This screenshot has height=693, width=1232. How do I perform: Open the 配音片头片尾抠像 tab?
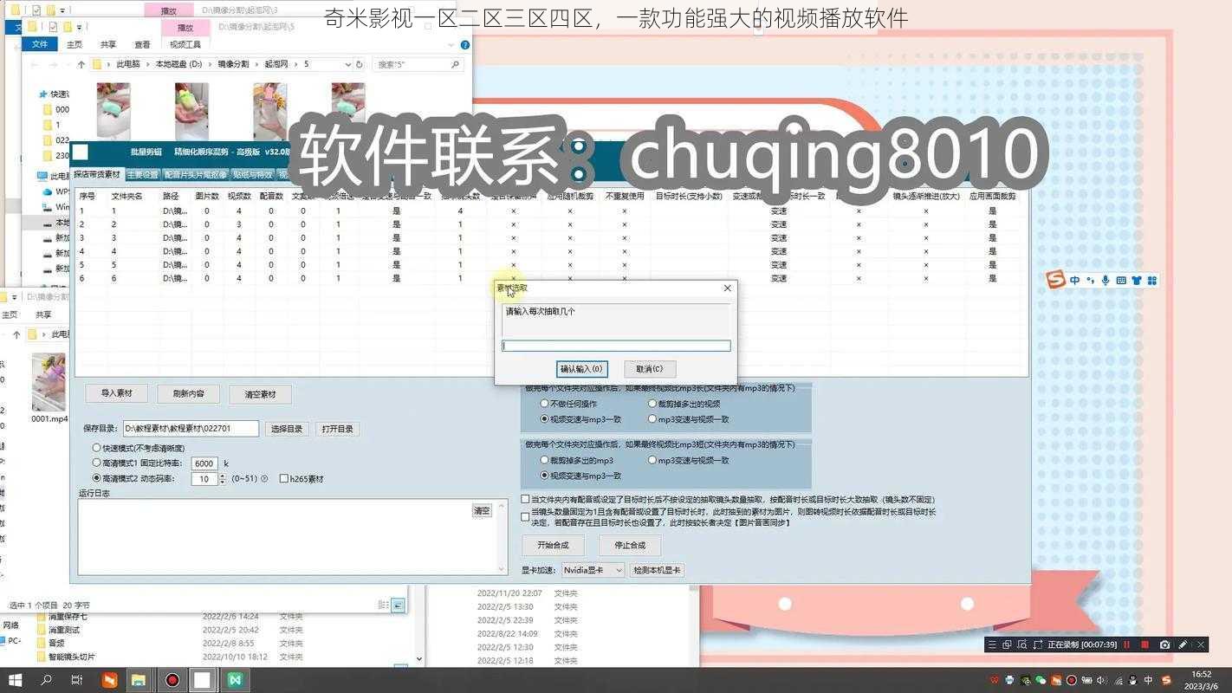click(195, 174)
